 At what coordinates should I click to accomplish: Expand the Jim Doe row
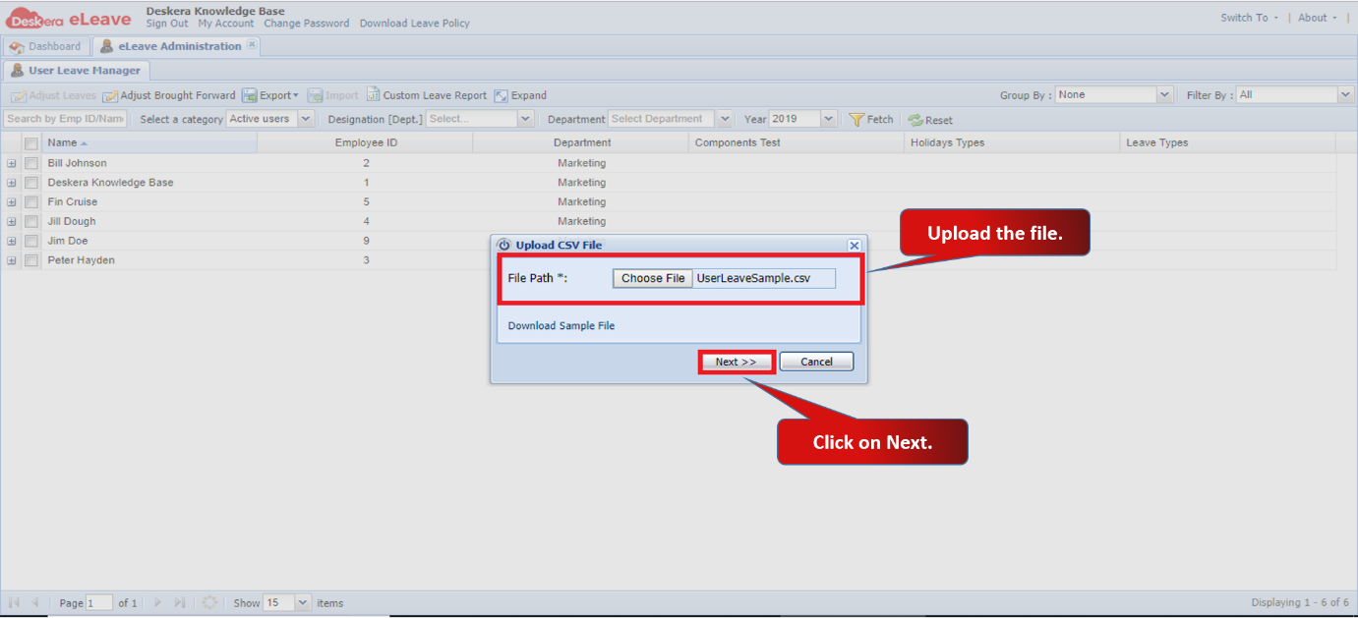12,241
